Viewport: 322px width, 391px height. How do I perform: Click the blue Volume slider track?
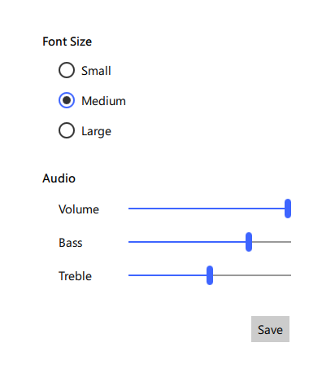[207, 209]
